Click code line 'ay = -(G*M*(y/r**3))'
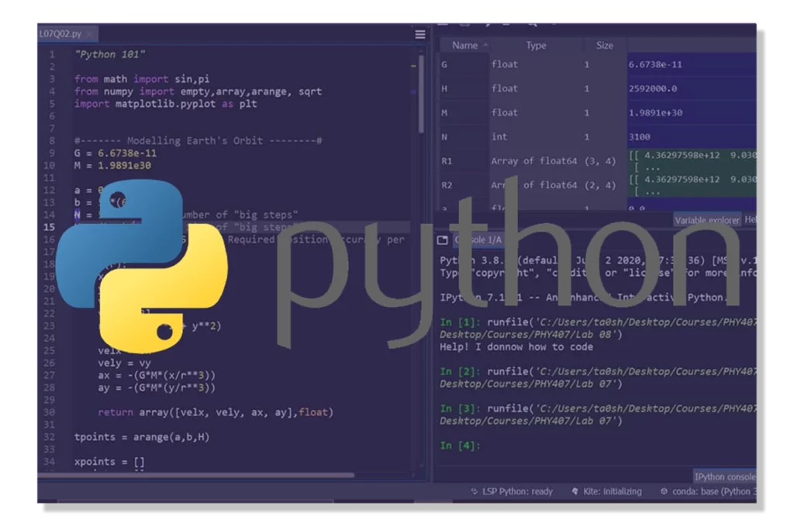The height and width of the screenshot is (527, 794). (x=157, y=387)
